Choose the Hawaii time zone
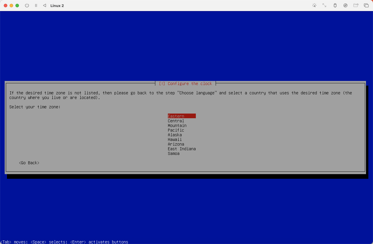This screenshot has width=373, height=244. (x=175, y=139)
